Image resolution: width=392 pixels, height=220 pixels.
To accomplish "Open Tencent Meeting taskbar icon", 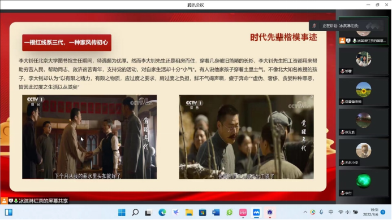I will (256, 213).
